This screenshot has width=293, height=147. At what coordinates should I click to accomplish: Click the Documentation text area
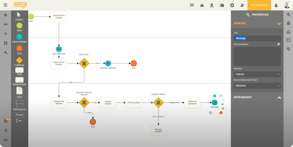[x=257, y=57]
